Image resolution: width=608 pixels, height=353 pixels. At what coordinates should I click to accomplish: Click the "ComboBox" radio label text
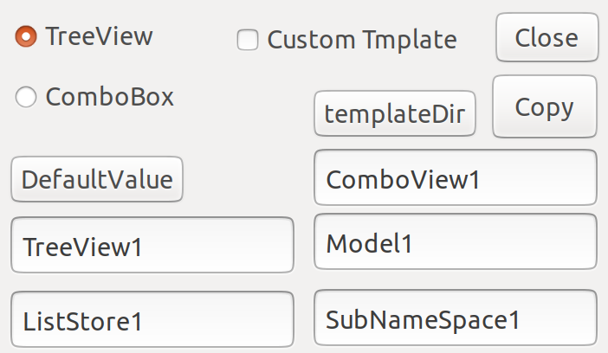(x=110, y=97)
